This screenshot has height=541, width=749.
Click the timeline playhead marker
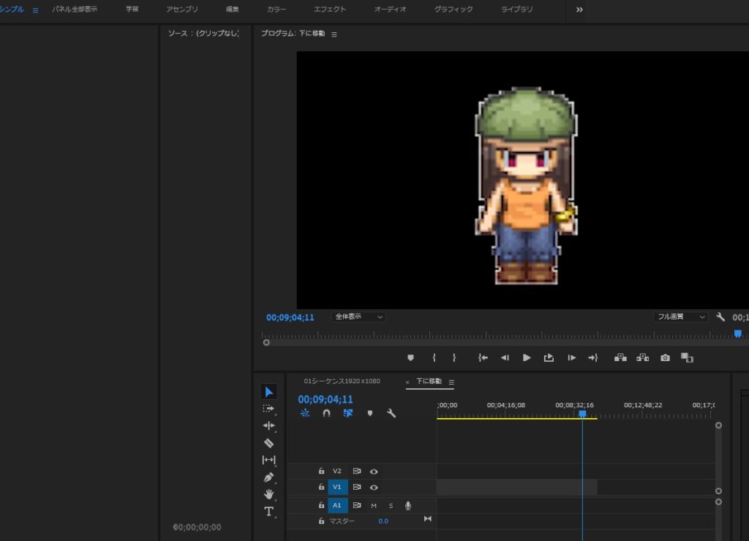pyautogui.click(x=582, y=414)
